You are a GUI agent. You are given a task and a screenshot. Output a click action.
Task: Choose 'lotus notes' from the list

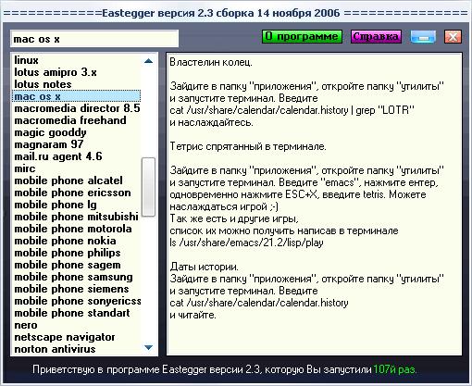(x=76, y=84)
